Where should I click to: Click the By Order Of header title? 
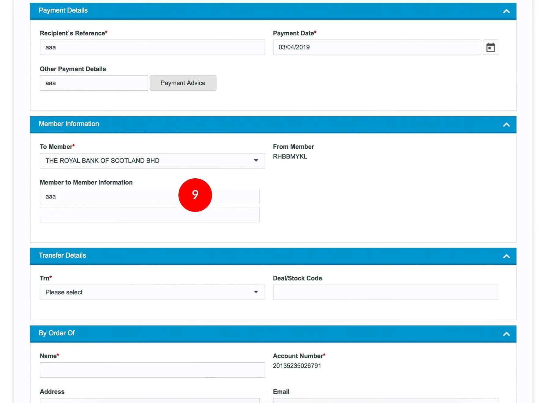[x=57, y=333]
